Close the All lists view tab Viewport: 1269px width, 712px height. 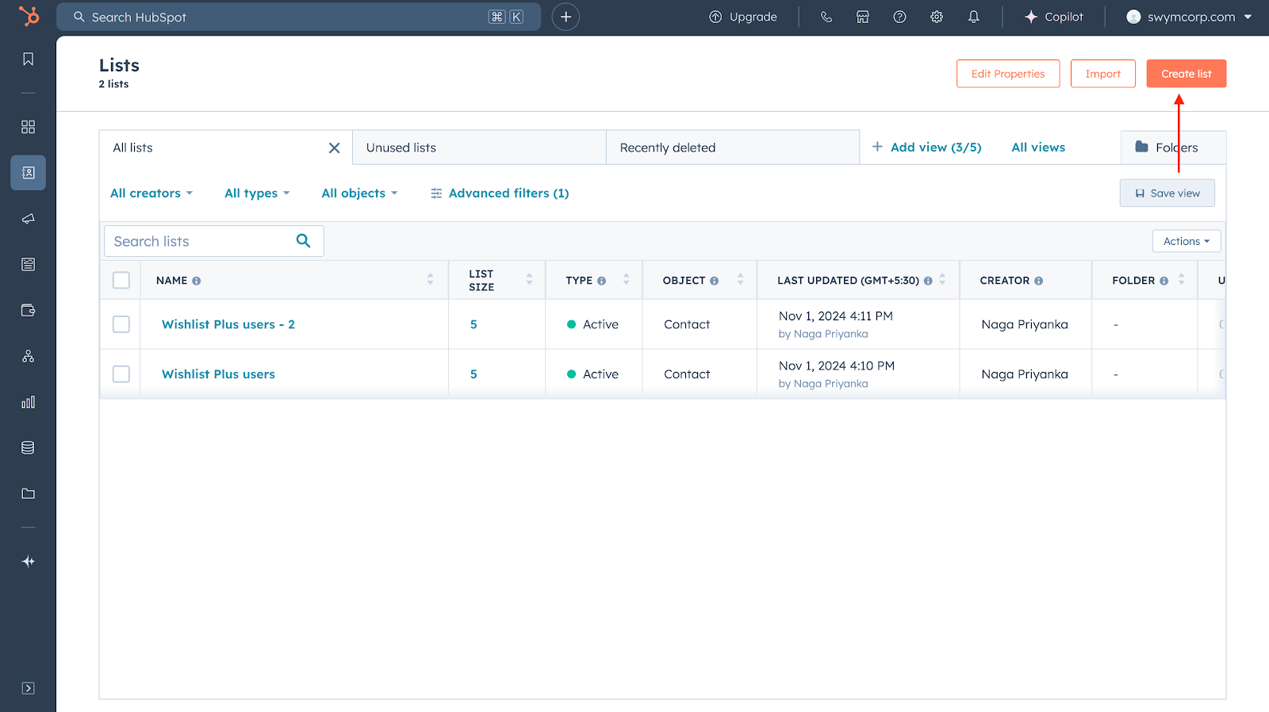(334, 148)
